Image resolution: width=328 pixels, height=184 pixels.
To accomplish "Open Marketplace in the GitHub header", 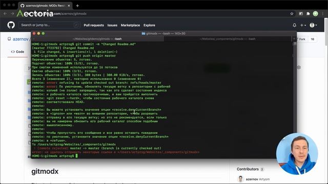I will [130, 25].
